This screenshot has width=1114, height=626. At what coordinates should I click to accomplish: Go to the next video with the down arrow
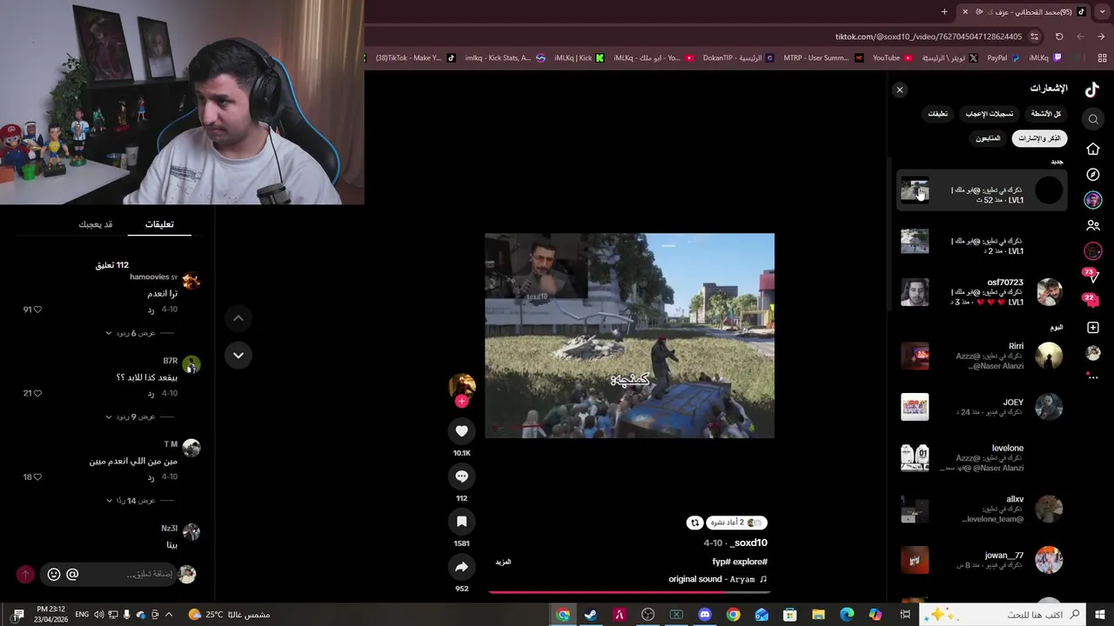point(238,355)
